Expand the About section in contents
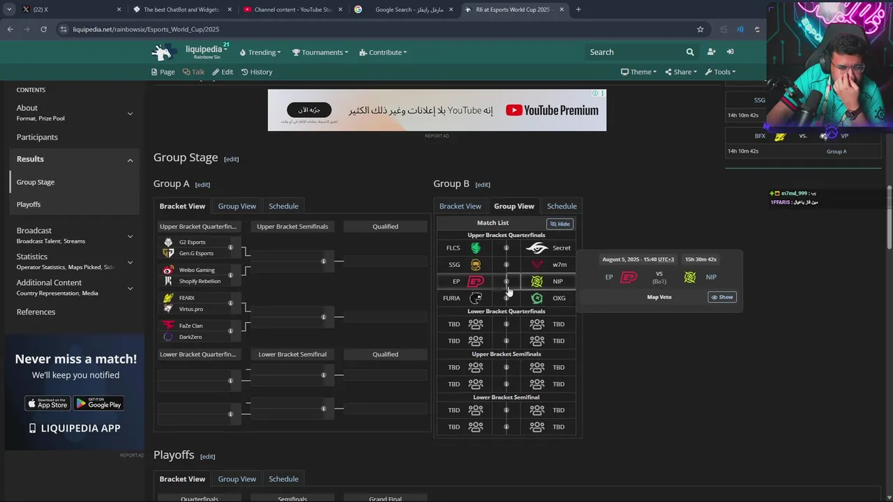893x502 pixels. [x=130, y=113]
